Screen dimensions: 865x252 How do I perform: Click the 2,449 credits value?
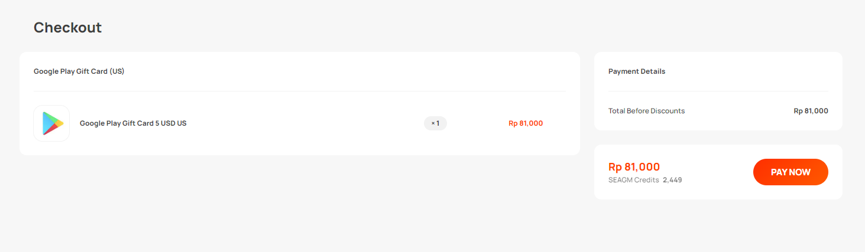pyautogui.click(x=672, y=180)
